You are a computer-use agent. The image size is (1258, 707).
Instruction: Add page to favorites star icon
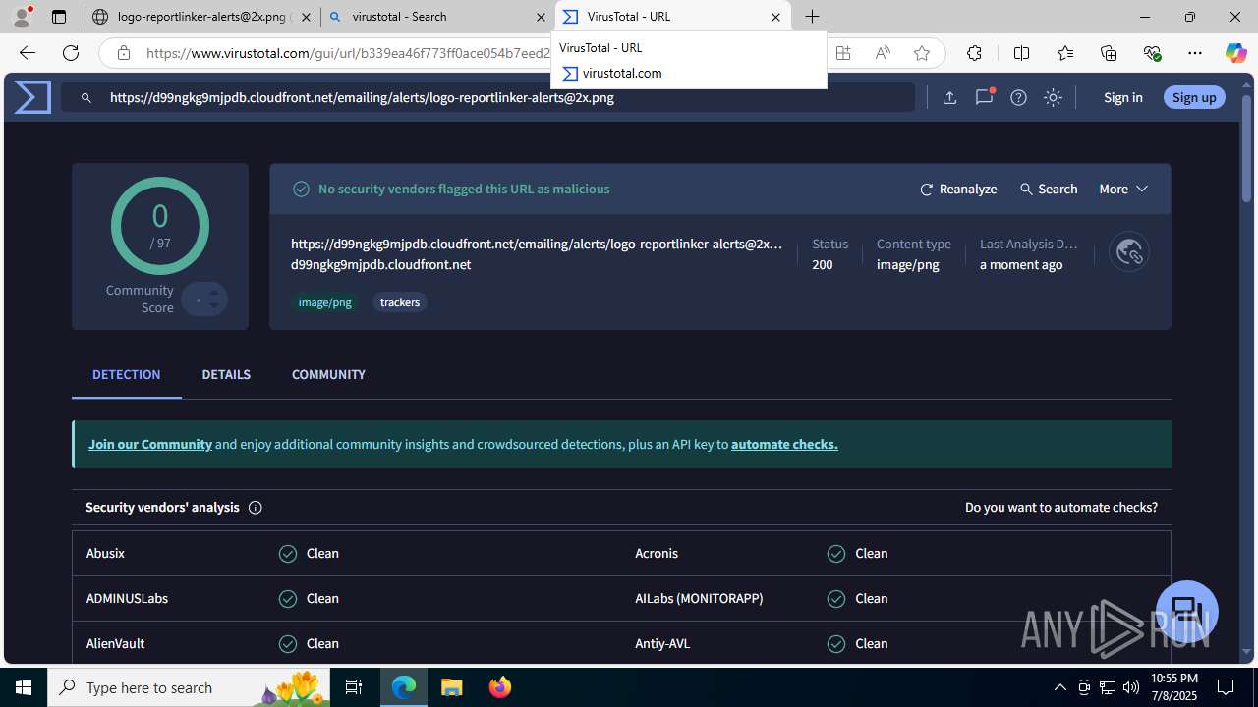(922, 53)
